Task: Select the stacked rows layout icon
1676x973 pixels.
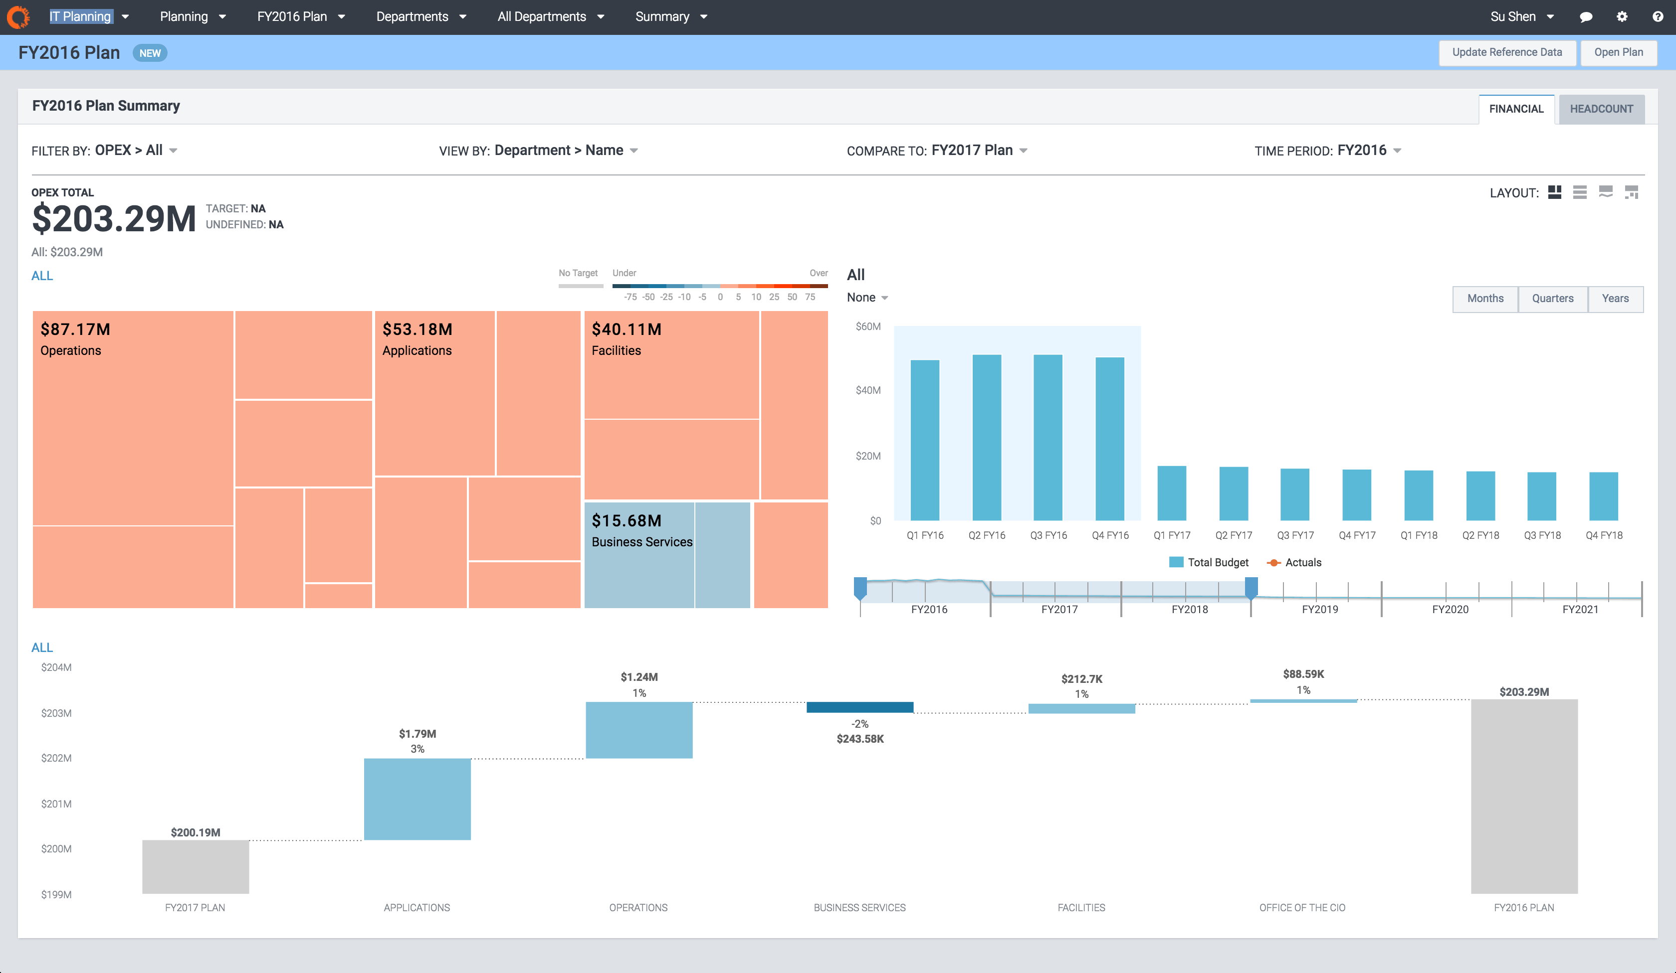Action: point(1580,193)
